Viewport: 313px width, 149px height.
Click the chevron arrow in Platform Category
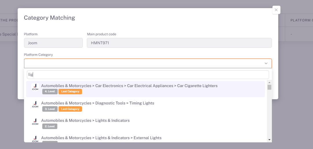(266, 63)
